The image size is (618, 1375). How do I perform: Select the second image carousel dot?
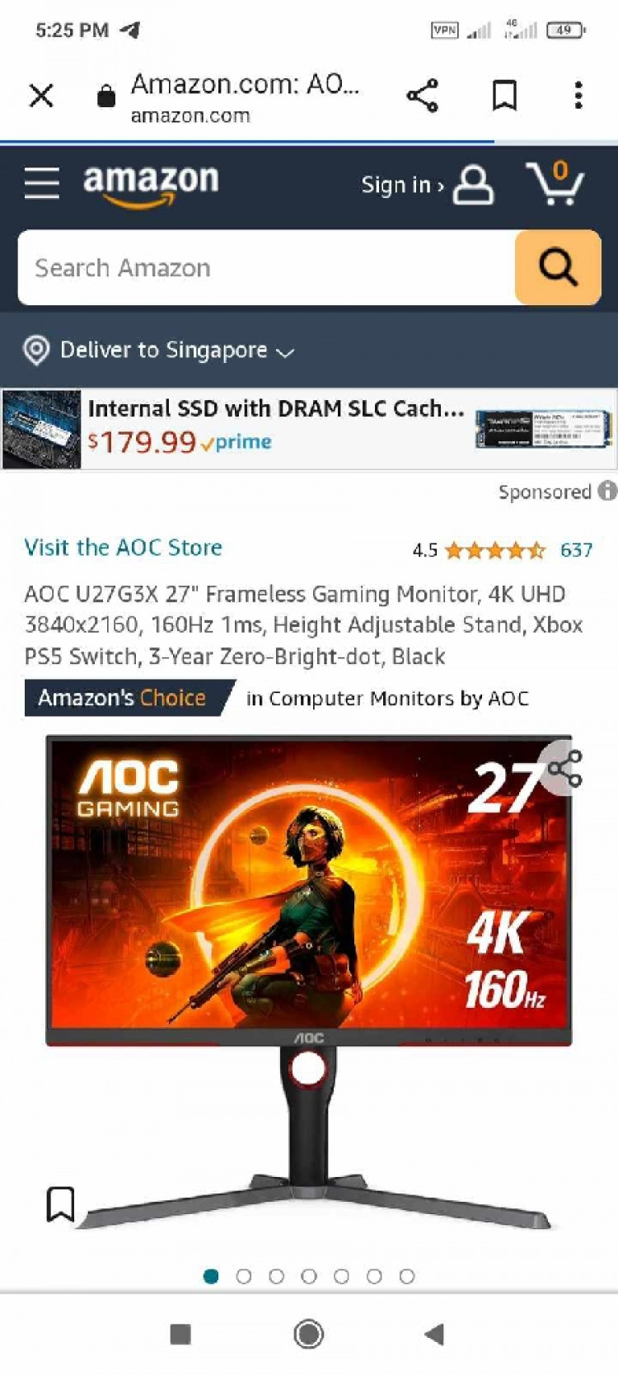243,1276
